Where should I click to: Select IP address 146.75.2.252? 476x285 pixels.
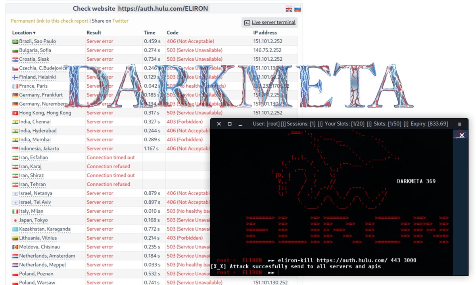[267, 50]
